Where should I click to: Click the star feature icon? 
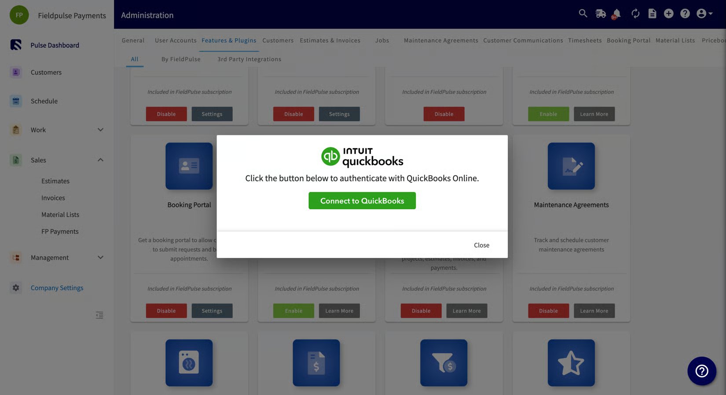[x=571, y=363]
